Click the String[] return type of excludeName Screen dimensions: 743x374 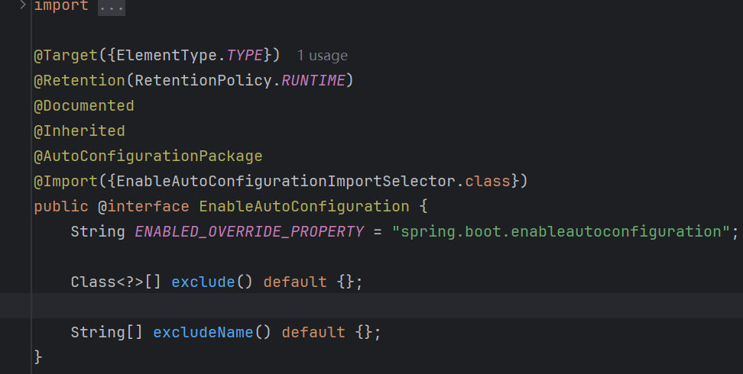click(106, 332)
